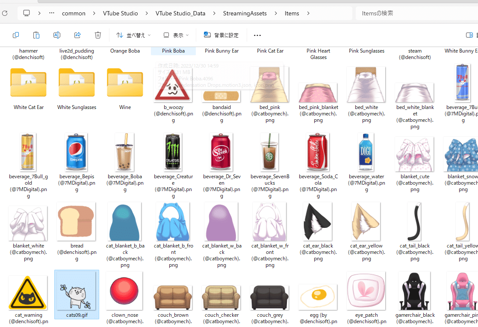The image size is (478, 327).
Task: Delete the selected file via the trash icon
Action: (x=97, y=35)
